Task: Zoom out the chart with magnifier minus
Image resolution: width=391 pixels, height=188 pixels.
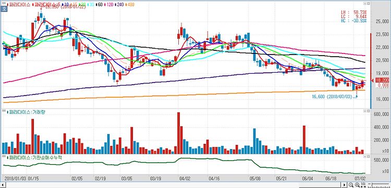Action: pyautogui.click(x=351, y=185)
